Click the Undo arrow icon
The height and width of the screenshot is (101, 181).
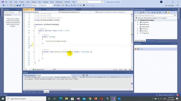pos(23,5)
